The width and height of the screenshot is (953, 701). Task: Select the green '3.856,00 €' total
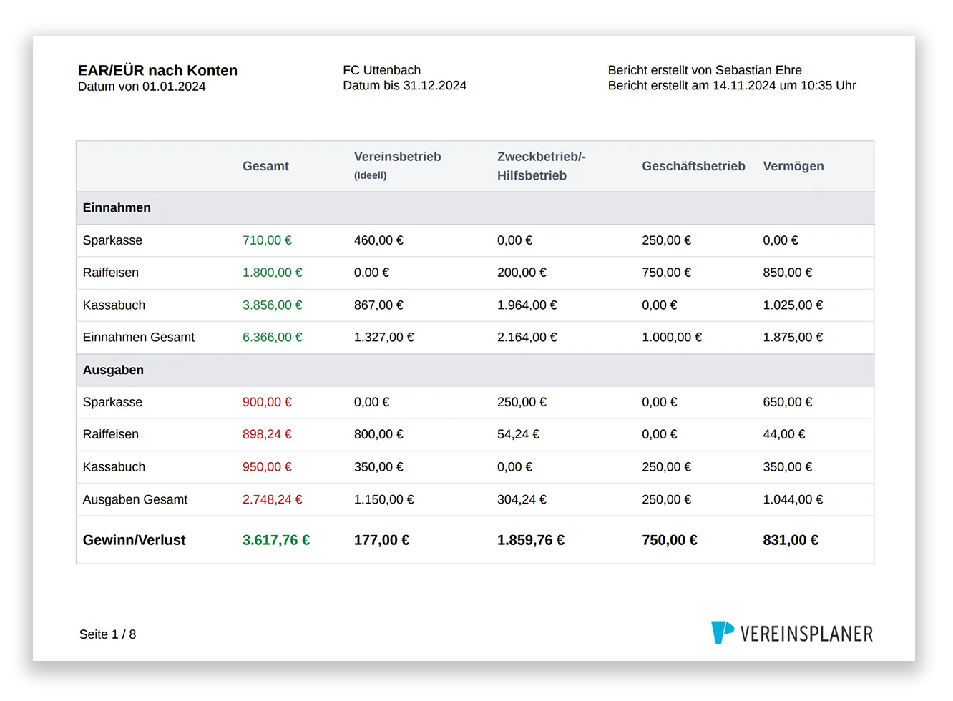point(272,305)
